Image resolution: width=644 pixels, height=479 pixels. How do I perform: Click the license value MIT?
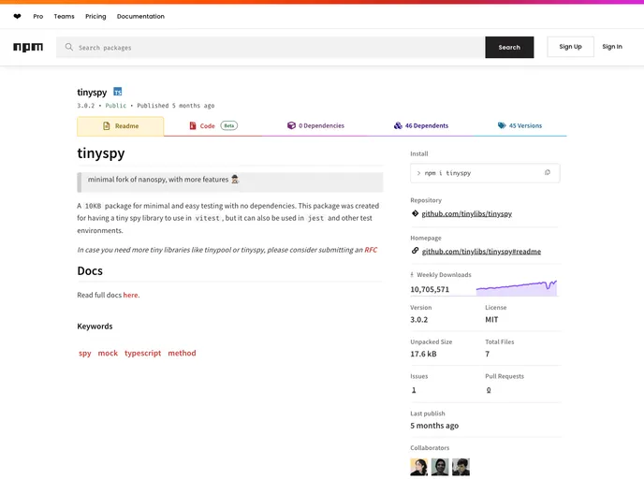click(491, 319)
